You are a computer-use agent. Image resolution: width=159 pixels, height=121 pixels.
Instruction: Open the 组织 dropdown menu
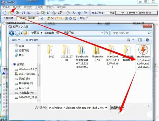[x=16, y=40]
